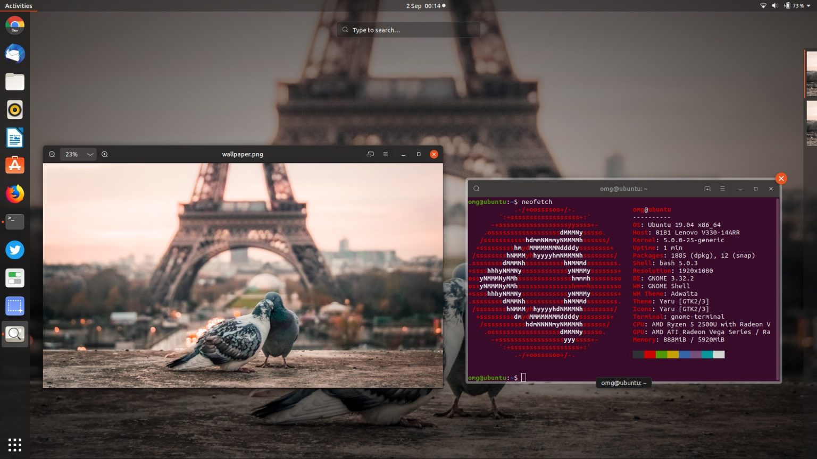Click the Type to search field
Screen dimensions: 817x459
click(408, 30)
